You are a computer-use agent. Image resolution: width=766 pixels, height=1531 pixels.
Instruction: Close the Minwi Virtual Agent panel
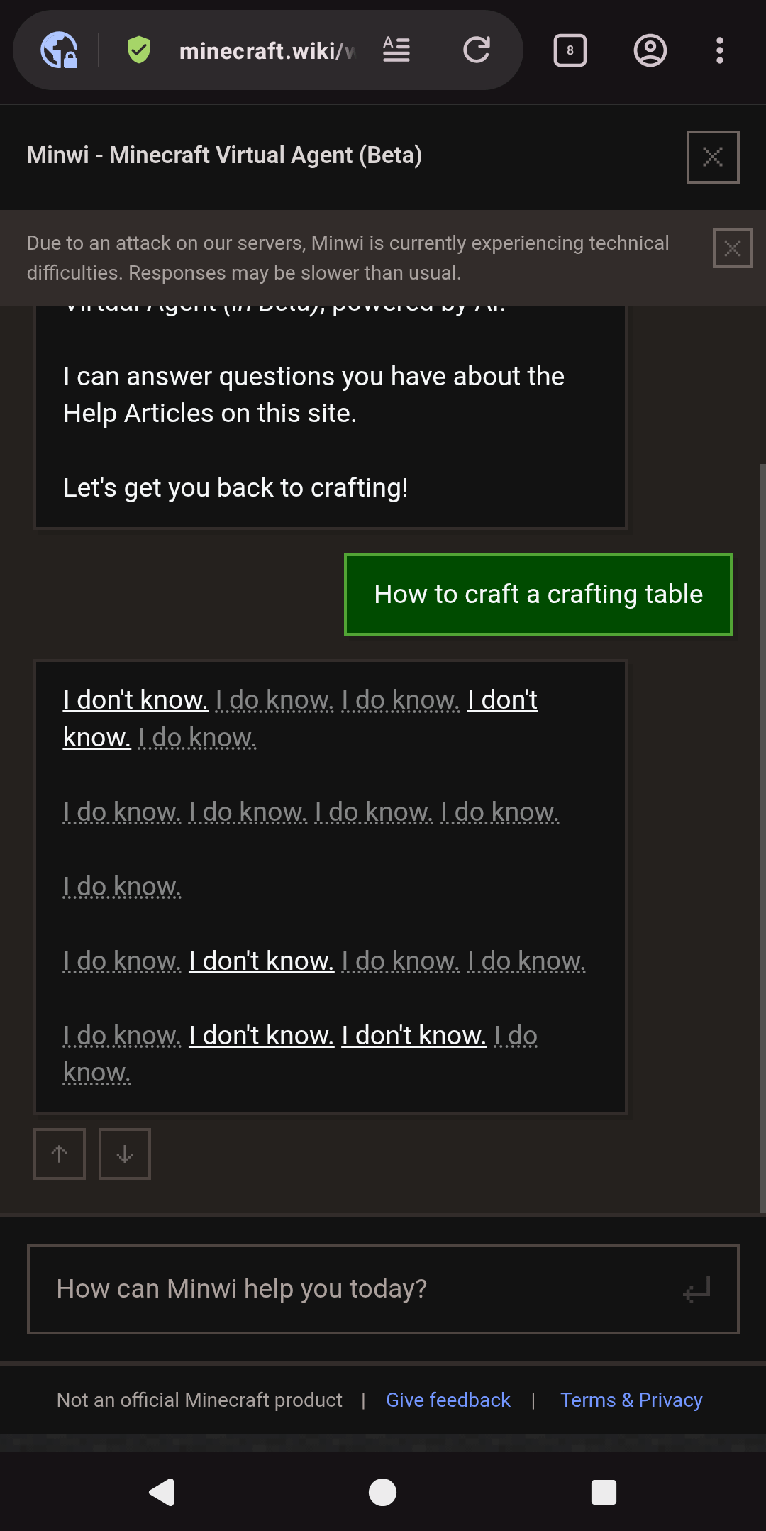click(713, 157)
